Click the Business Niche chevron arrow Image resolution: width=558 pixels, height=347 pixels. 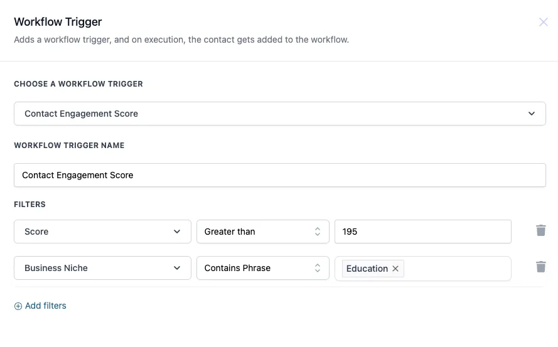[x=177, y=268]
